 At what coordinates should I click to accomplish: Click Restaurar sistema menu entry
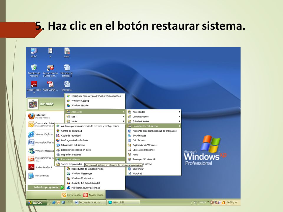pyautogui.click(x=90, y=159)
